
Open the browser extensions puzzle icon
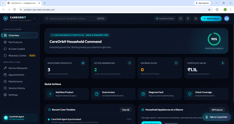point(217,10)
